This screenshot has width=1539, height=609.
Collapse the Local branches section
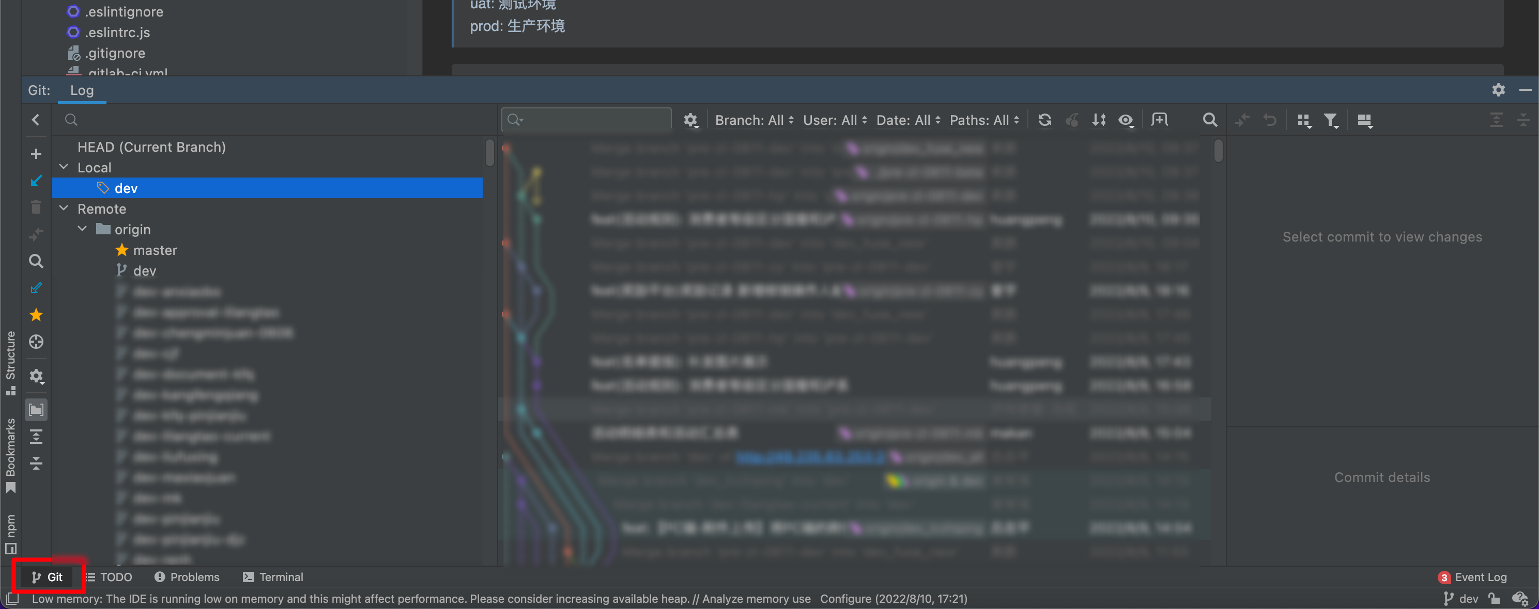[x=64, y=167]
